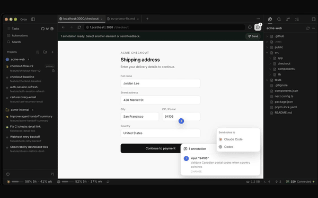
Task: Close the localhost:3000/checkout tab
Action: click(x=102, y=19)
